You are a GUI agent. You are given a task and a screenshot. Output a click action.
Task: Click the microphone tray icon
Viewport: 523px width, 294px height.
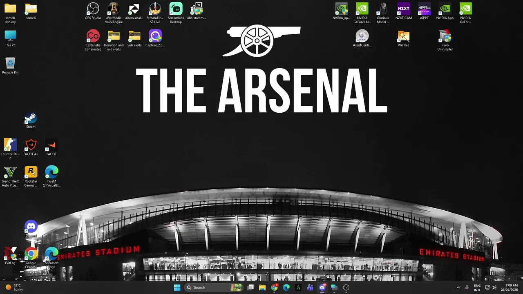tap(467, 287)
